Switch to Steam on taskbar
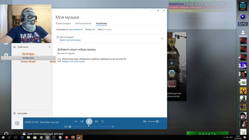Screen dimensions: 249x140 [79, 138]
